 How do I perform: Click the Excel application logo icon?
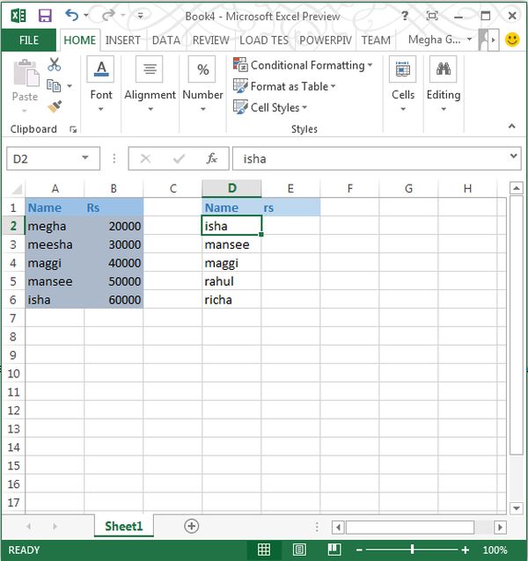coord(18,16)
